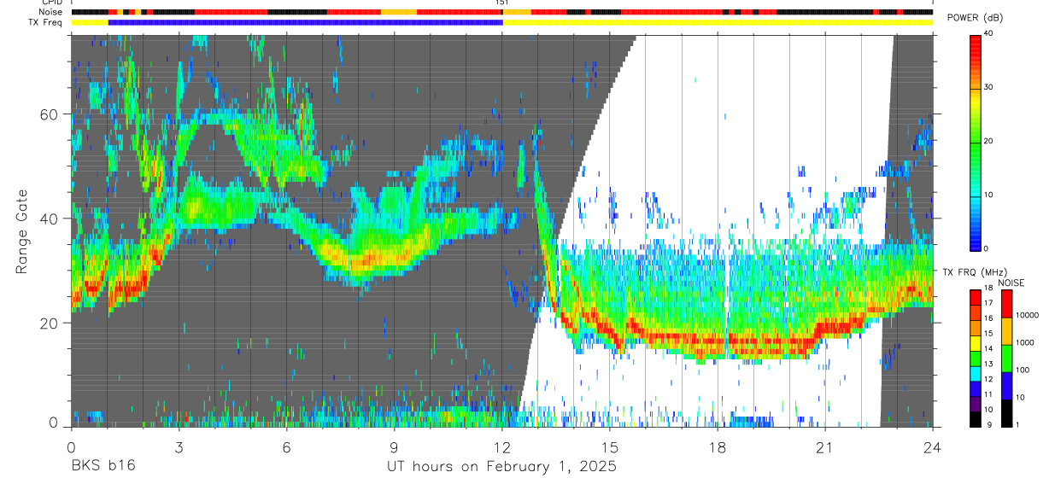Click the "1000" tick on NOISE legend

pos(1024,342)
